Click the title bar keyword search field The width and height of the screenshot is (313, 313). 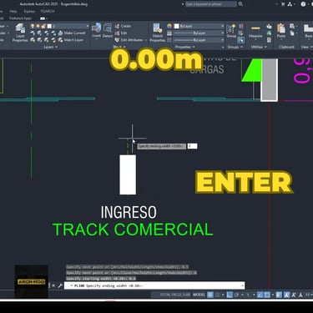(211, 4)
